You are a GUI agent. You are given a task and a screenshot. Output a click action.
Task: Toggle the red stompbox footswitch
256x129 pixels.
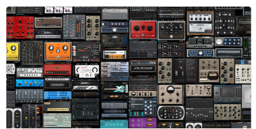143,36
